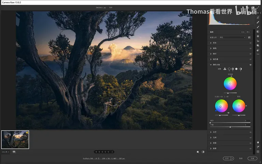Select the Graduated Filter tool
The height and width of the screenshot is (164, 262).
click(258, 32)
